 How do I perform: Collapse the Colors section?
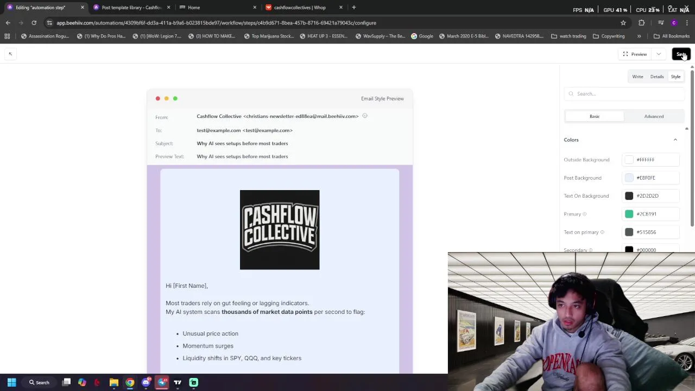coord(675,140)
